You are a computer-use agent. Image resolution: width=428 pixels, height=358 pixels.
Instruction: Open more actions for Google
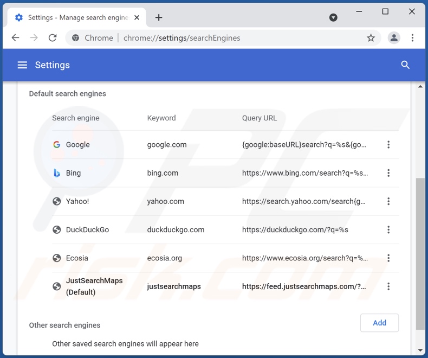click(388, 145)
